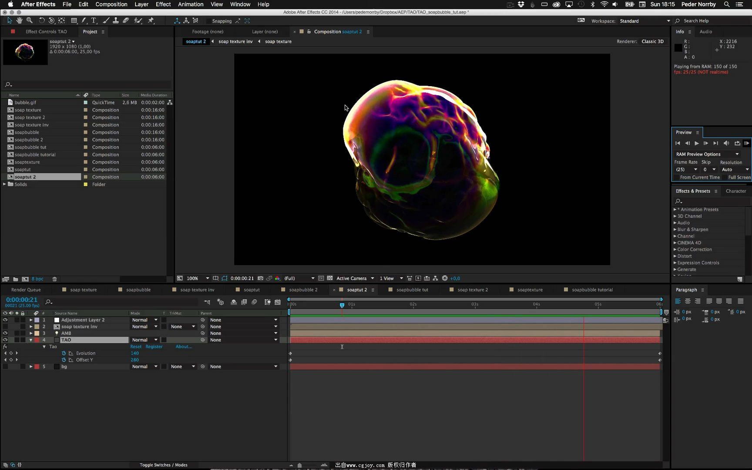The image size is (752, 470).
Task: Create a new folder in Project panel
Action: click(x=16, y=279)
